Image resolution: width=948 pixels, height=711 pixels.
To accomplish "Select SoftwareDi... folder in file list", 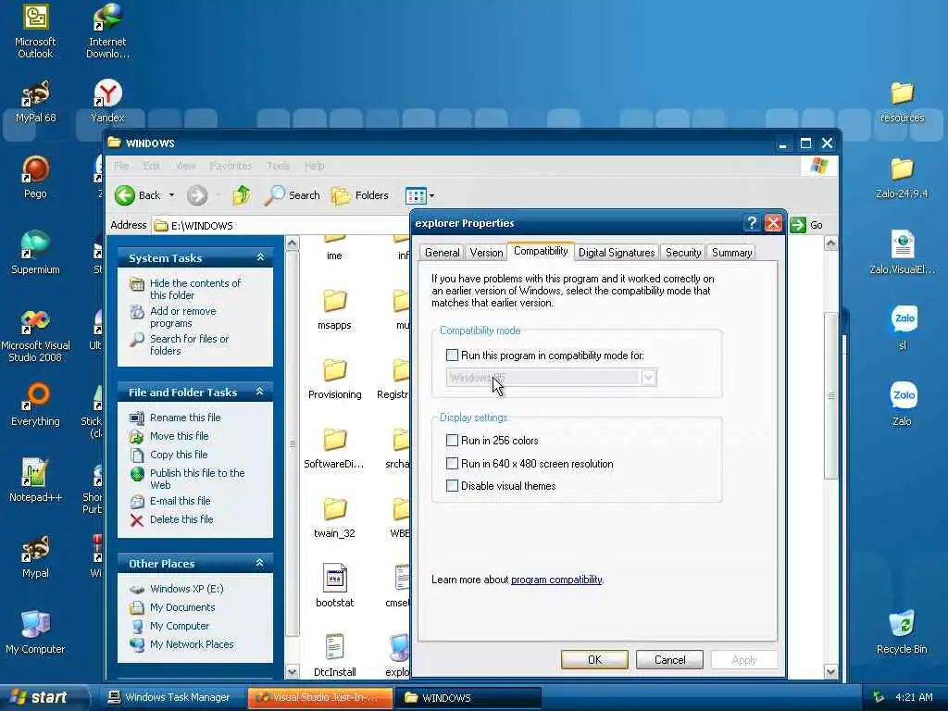I will (x=334, y=449).
